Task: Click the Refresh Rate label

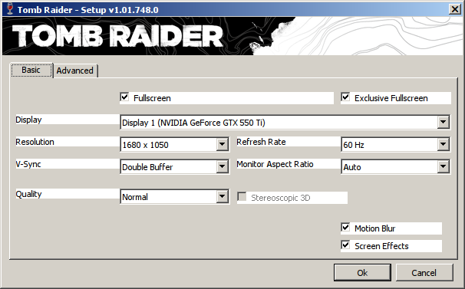Action: (261, 142)
